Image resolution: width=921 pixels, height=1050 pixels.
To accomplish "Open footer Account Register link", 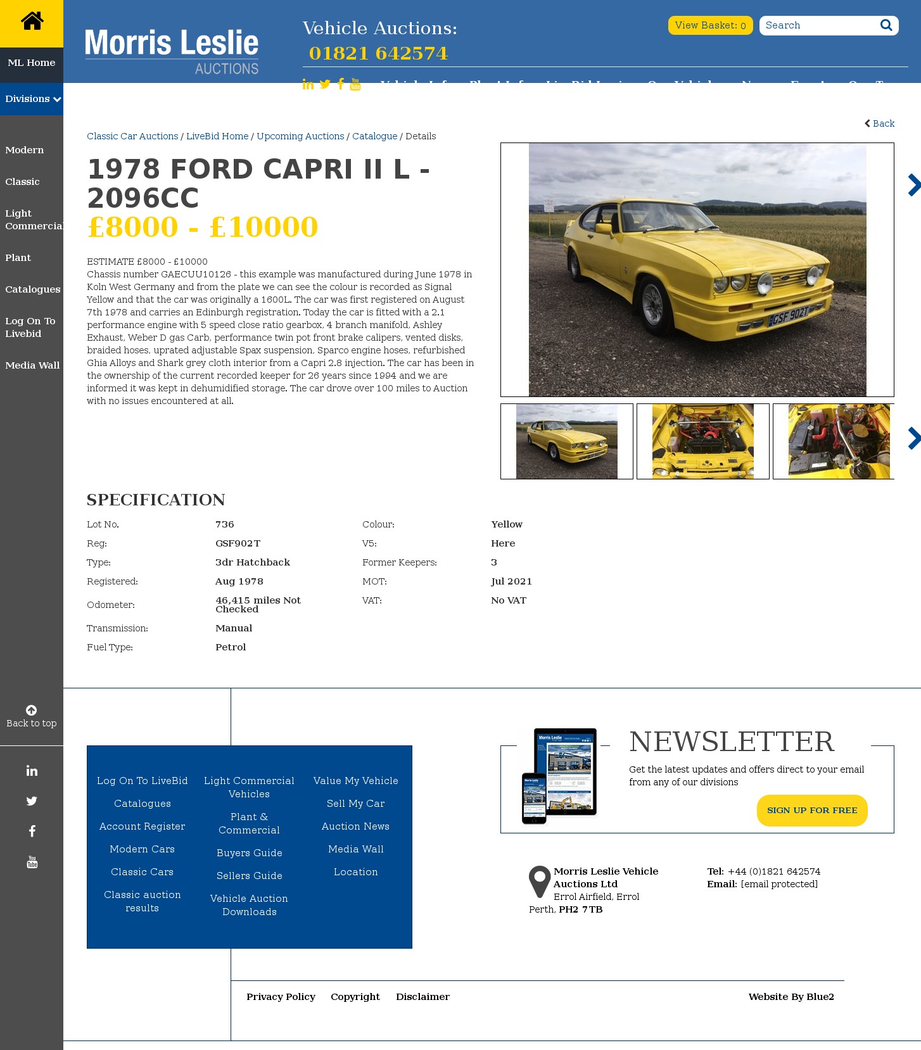I will point(143,826).
